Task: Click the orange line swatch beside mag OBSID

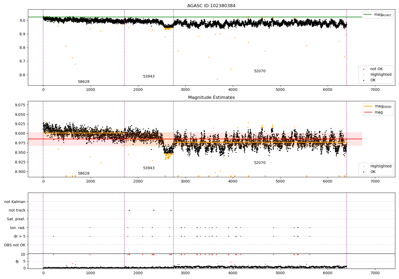Action: (x=368, y=106)
